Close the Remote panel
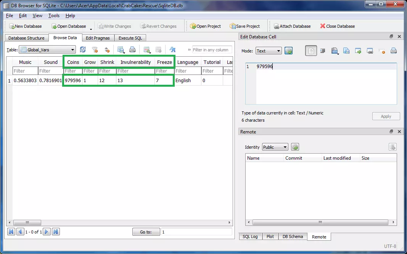This screenshot has width=407, height=254. pyautogui.click(x=399, y=132)
